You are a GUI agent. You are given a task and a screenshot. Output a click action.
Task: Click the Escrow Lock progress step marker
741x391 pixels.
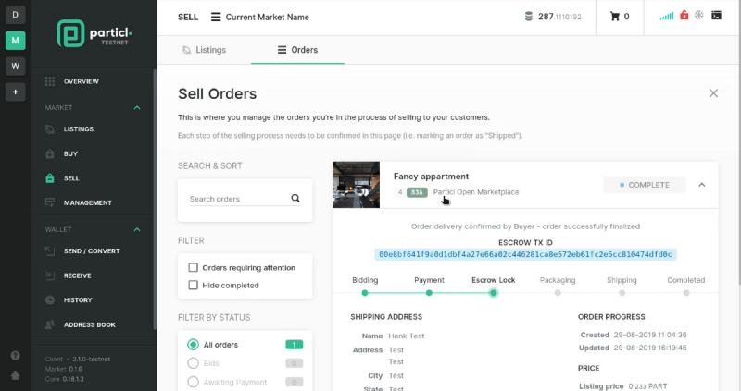point(494,293)
